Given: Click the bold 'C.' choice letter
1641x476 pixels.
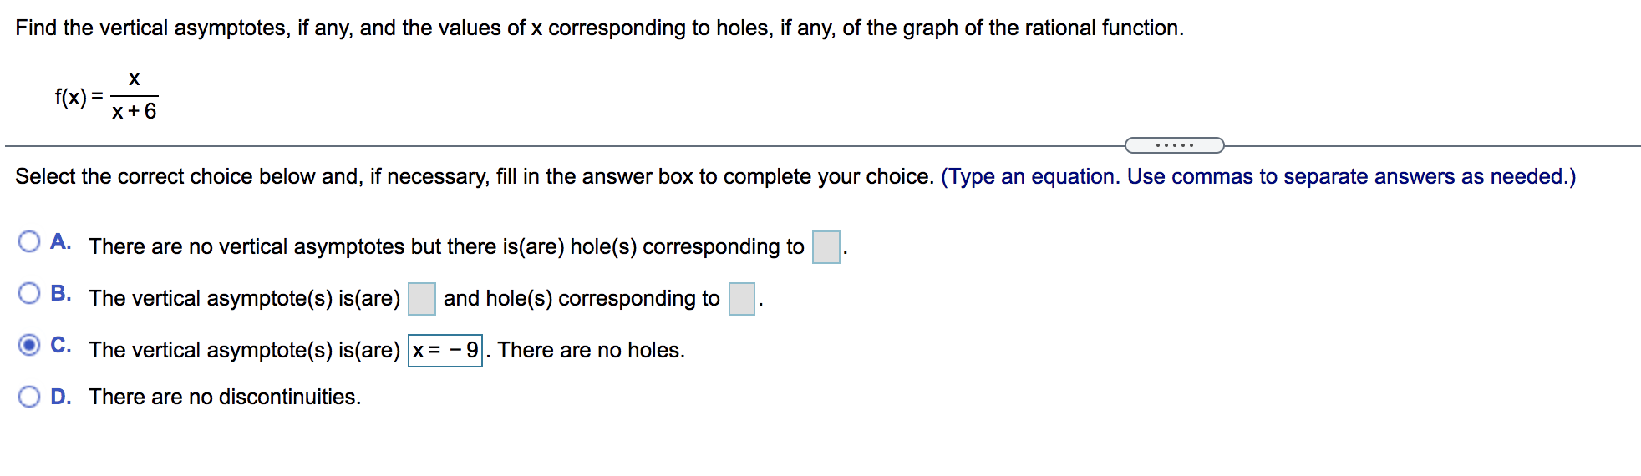Looking at the screenshot, I should point(60,345).
